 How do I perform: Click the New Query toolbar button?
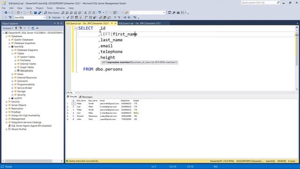tap(52, 13)
